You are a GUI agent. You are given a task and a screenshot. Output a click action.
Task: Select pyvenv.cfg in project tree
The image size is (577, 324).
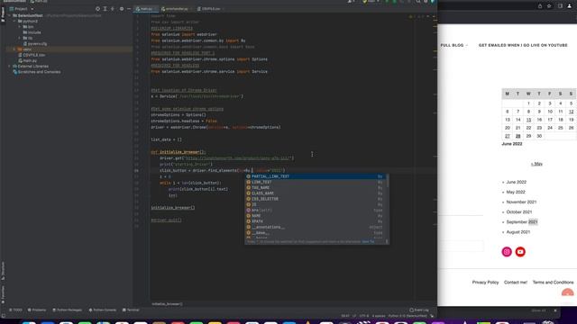[x=35, y=44]
